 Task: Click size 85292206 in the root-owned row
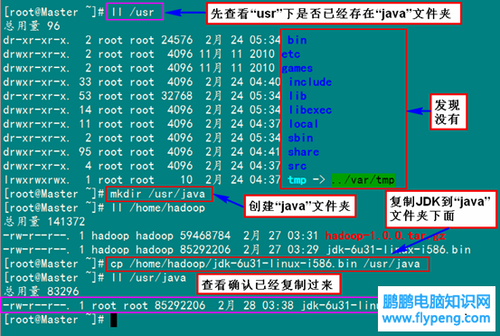point(180,305)
